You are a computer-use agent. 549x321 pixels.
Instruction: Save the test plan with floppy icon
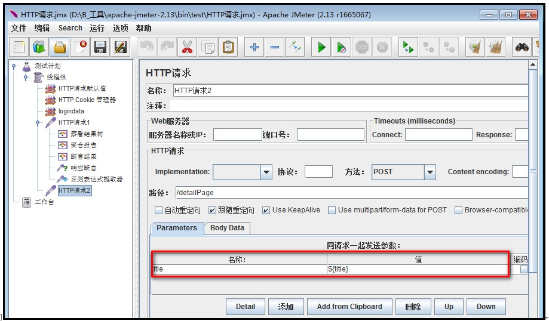coord(100,47)
